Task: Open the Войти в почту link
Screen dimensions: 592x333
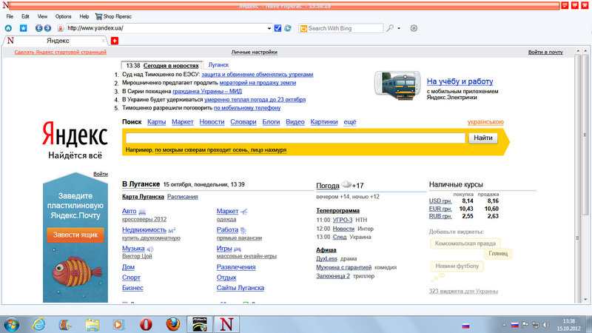Action: coord(545,52)
